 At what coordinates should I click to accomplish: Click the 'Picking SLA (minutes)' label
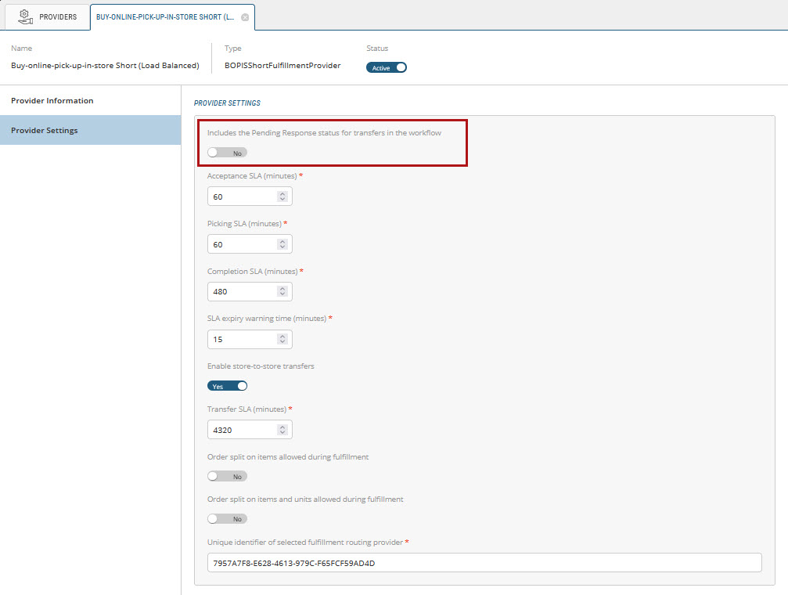pyautogui.click(x=244, y=223)
